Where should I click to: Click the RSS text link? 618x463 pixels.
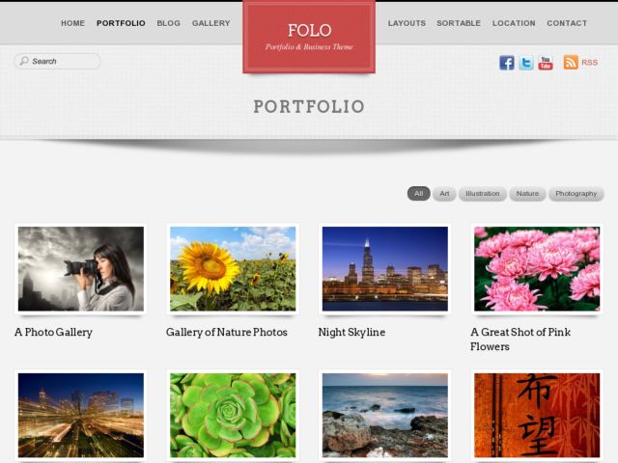pos(589,63)
